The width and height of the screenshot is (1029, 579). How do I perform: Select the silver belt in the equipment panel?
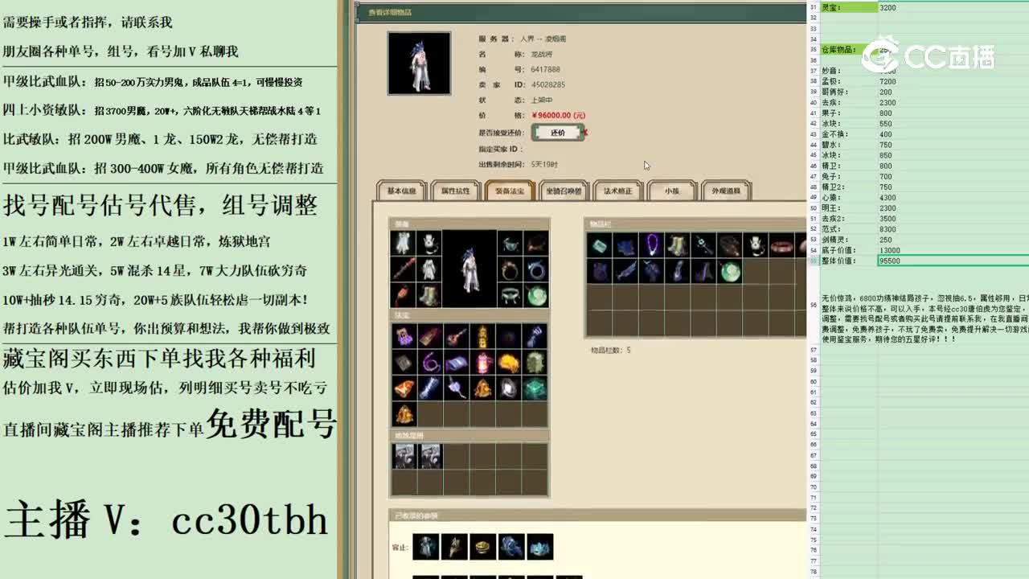point(510,295)
